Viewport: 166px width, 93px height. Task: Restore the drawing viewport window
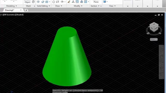(x=159, y=15)
